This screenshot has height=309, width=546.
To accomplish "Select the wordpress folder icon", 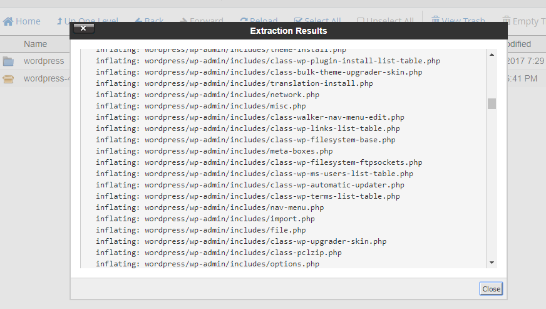I will [x=8, y=61].
